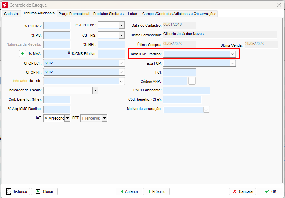Click the % COFINS input field
The height and width of the screenshot is (198, 285).
point(57,25)
